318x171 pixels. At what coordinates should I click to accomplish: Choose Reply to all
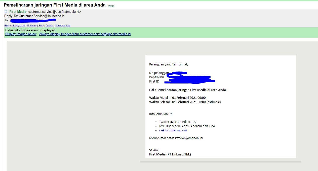[19, 26]
